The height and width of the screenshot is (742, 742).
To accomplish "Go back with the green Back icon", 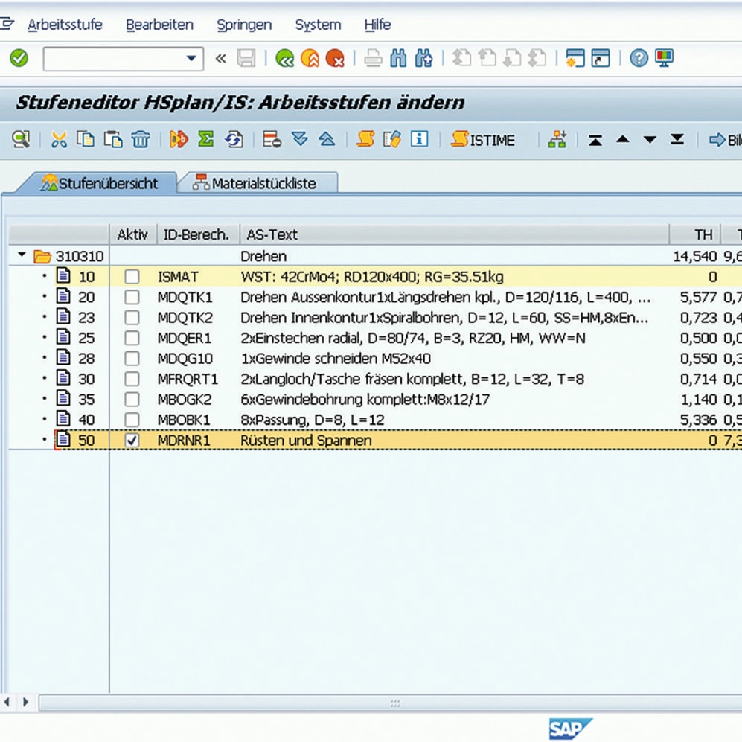I will pyautogui.click(x=284, y=58).
